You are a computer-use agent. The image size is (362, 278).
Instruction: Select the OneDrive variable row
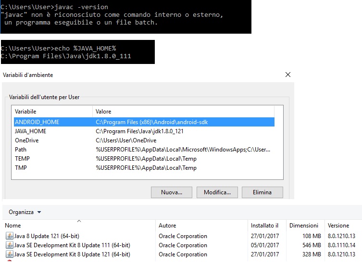coord(144,140)
